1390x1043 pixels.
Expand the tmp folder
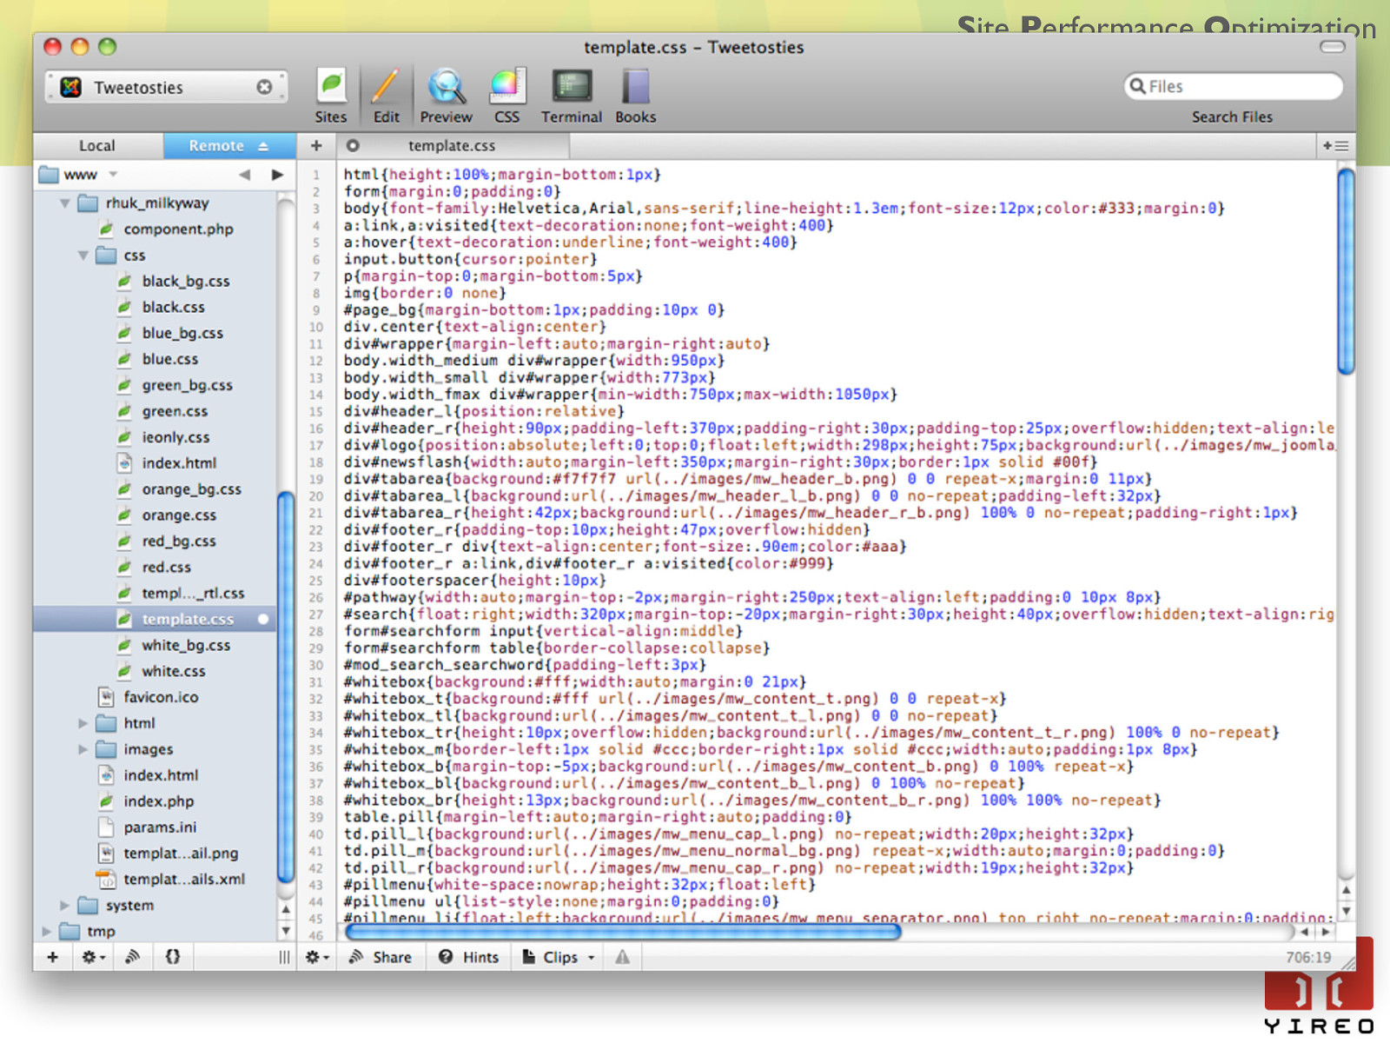point(47,932)
